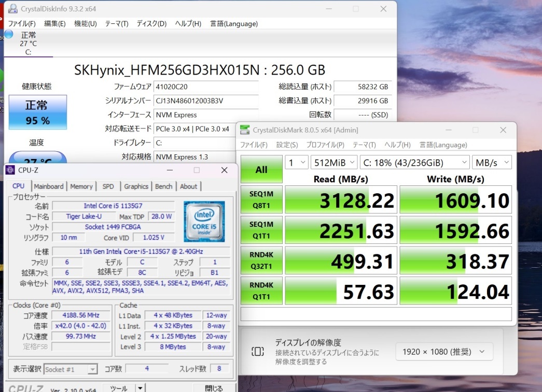This screenshot has width=542, height=392.
Task: Open 機能(U) menu in CrystalDiskInfo
Action: tap(86, 23)
